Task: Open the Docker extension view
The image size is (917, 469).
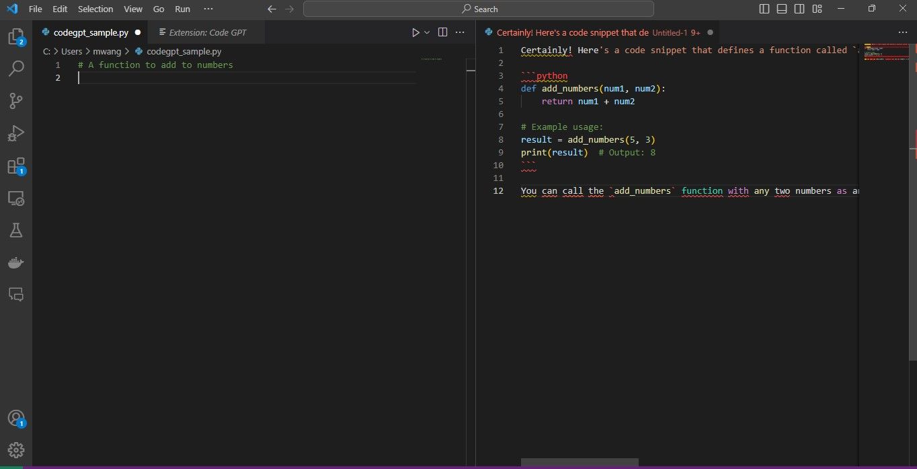Action: tap(16, 262)
